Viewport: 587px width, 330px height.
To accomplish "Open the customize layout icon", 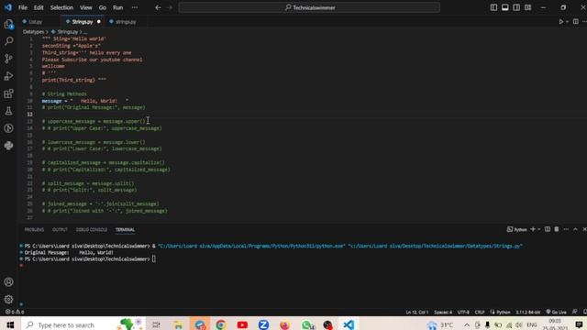I will coord(528,7).
